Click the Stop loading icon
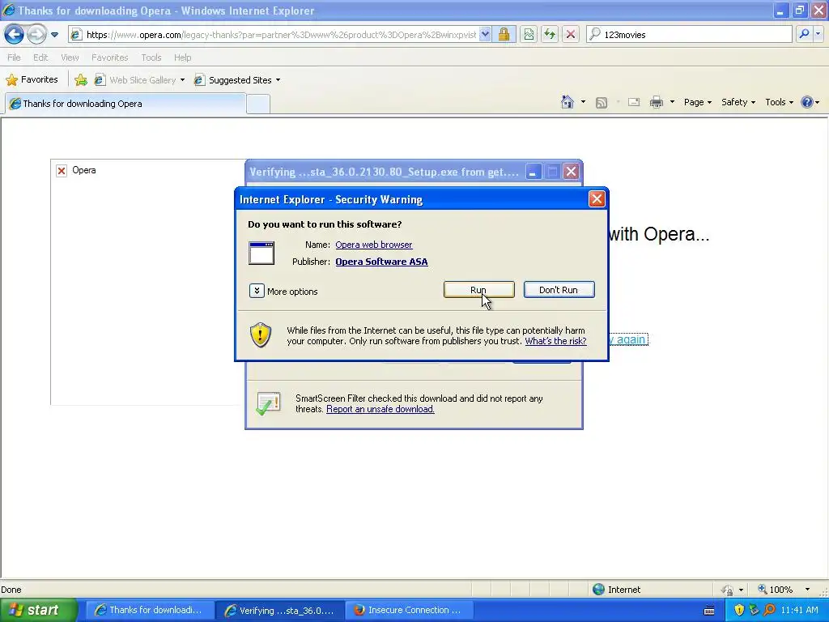 (x=571, y=35)
